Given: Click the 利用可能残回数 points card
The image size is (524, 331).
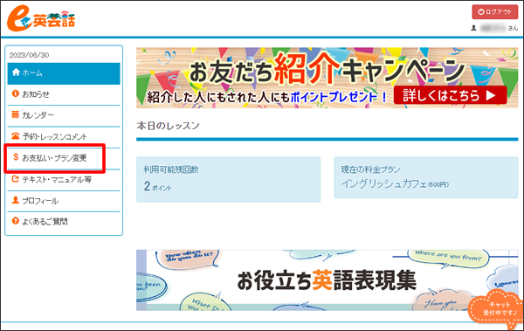Looking at the screenshot, I should point(228,180).
